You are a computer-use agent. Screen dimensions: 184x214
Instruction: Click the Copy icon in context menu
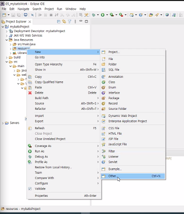tap(30, 77)
